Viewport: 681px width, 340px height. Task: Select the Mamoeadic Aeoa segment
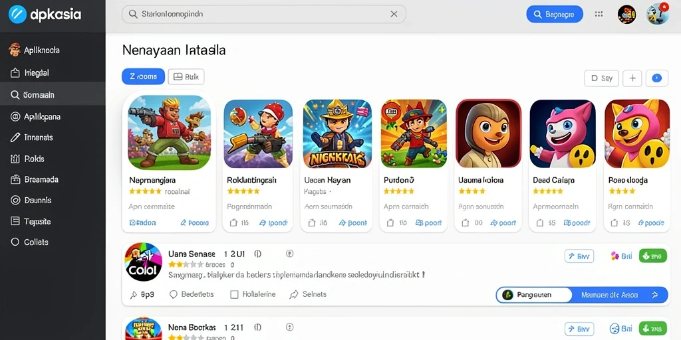pyautogui.click(x=620, y=295)
